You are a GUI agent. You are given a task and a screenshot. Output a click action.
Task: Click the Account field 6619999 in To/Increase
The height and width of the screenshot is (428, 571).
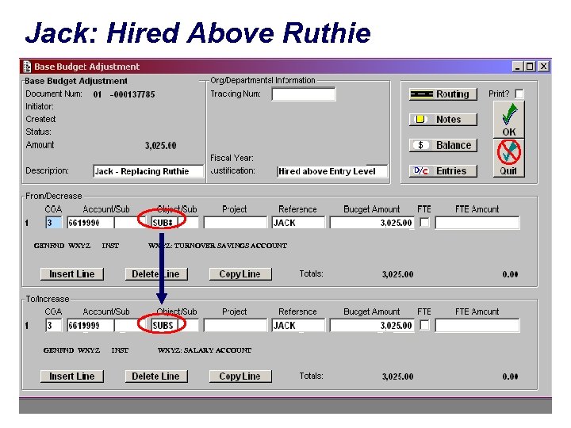tap(90, 325)
